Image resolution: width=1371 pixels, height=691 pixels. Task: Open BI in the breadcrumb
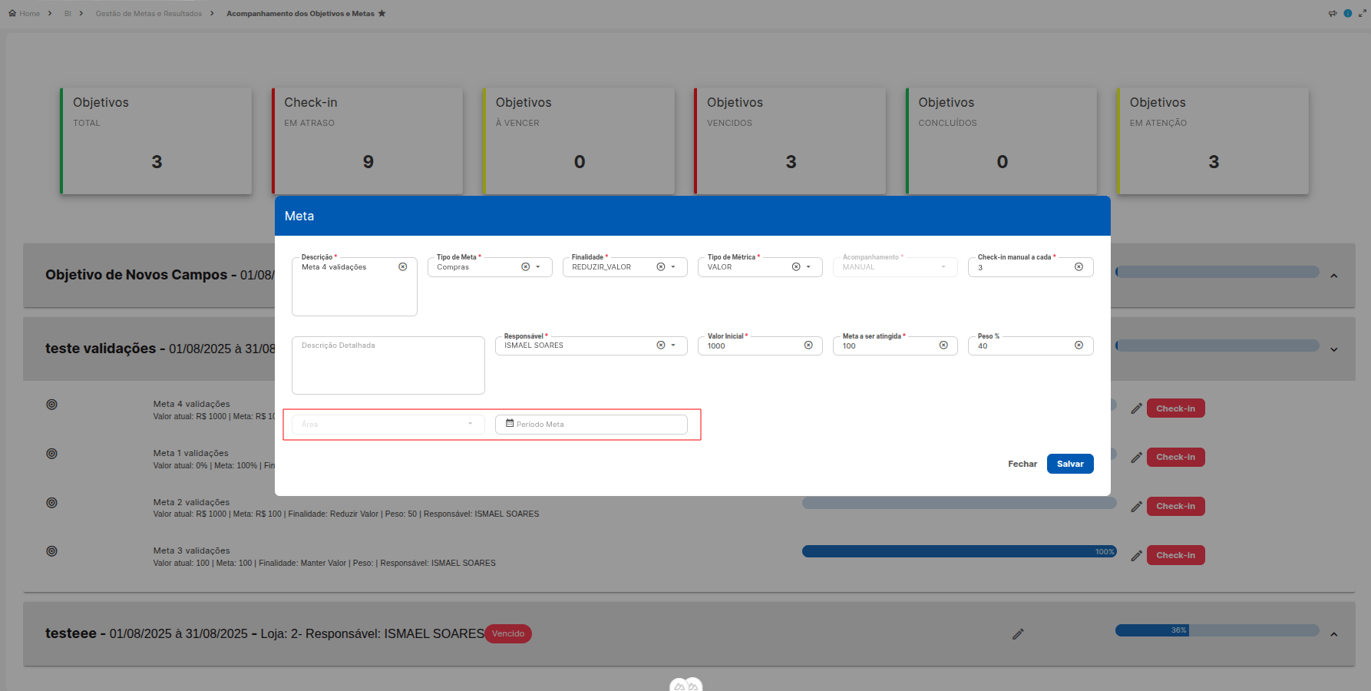[x=68, y=13]
